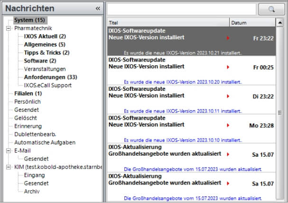Open Gelöscht folder
The width and height of the screenshot is (288, 203).
click(x=26, y=118)
